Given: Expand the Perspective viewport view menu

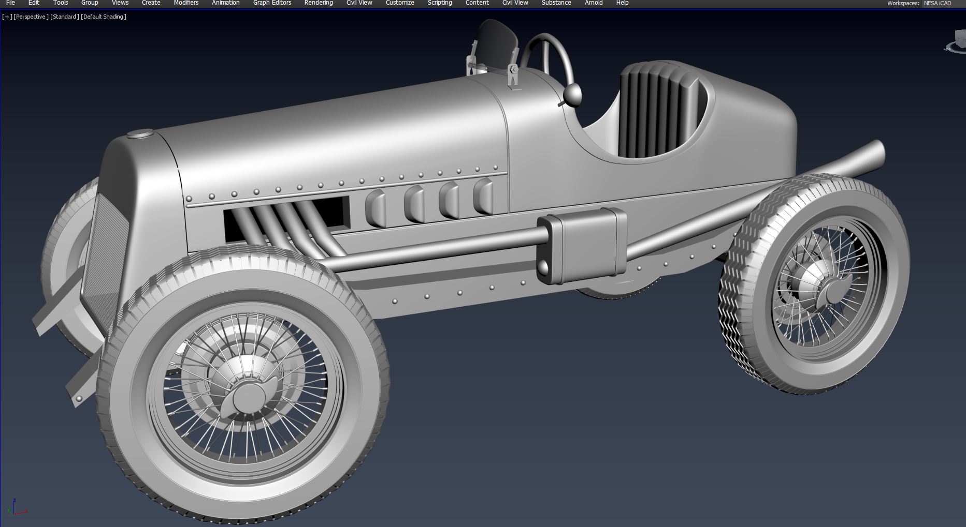Looking at the screenshot, I should pos(31,17).
